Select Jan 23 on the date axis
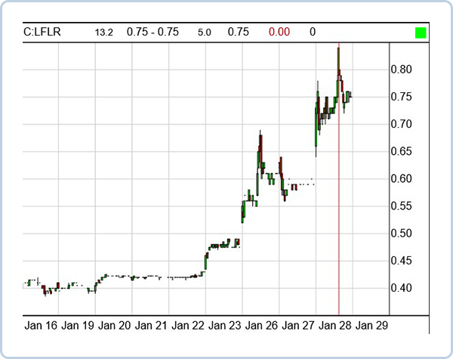 (224, 326)
